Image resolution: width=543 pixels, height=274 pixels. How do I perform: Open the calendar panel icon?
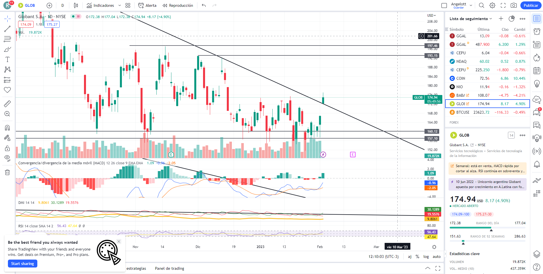point(537,71)
